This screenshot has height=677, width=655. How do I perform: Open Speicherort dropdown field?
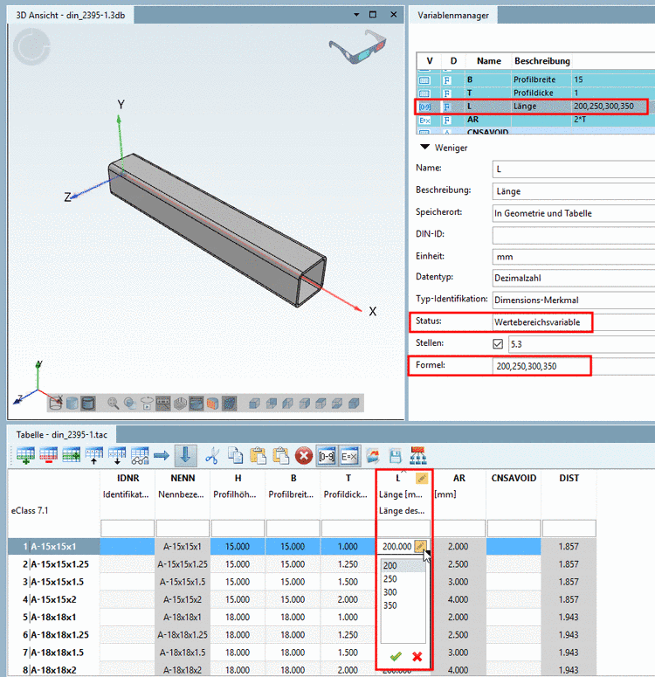click(574, 213)
